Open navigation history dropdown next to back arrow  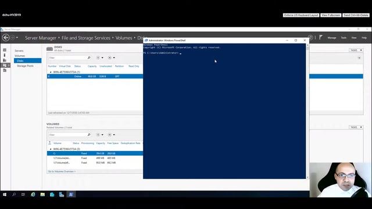point(17,38)
